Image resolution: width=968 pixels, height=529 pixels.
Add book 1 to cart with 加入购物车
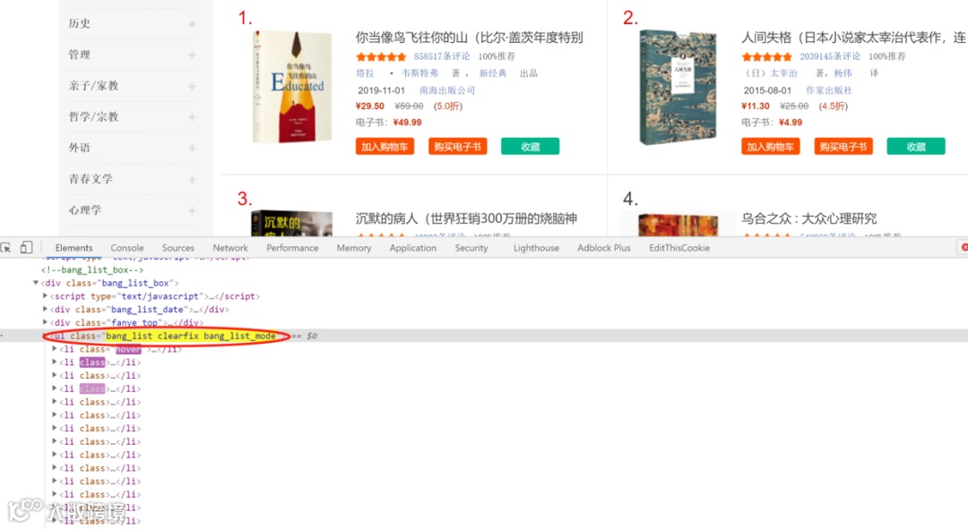[x=385, y=147]
